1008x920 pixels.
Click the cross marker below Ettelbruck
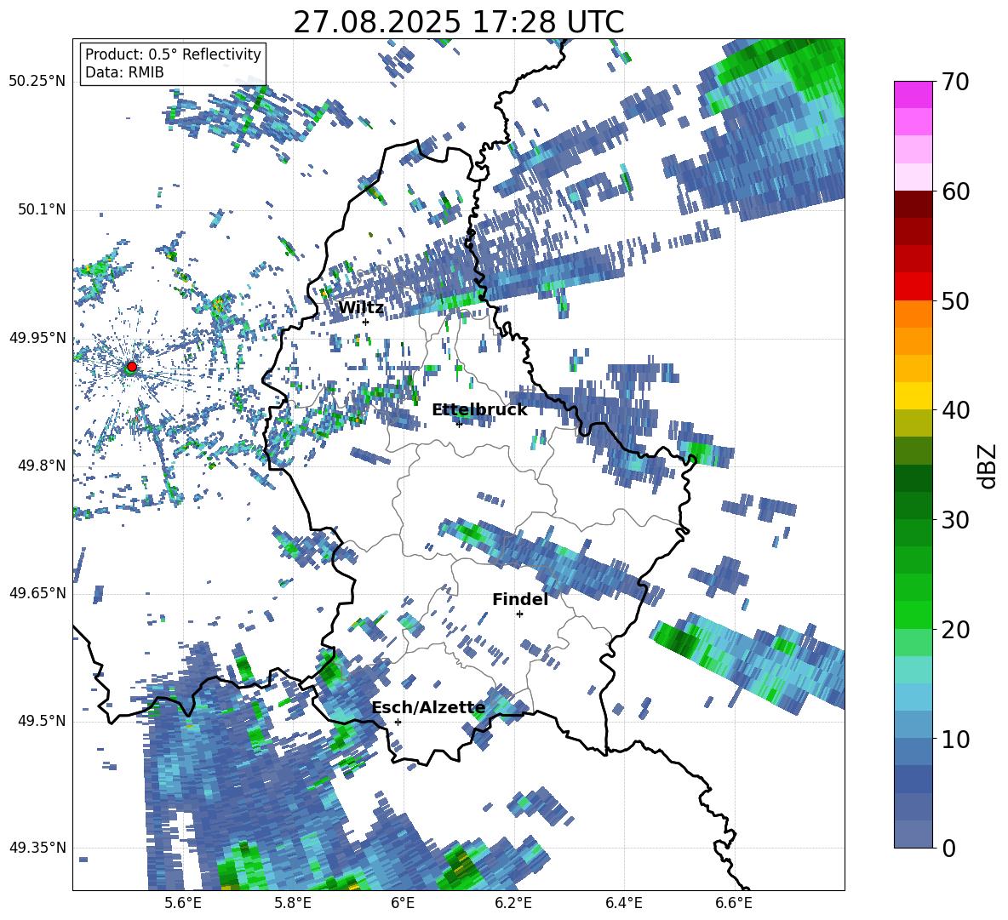point(459,424)
